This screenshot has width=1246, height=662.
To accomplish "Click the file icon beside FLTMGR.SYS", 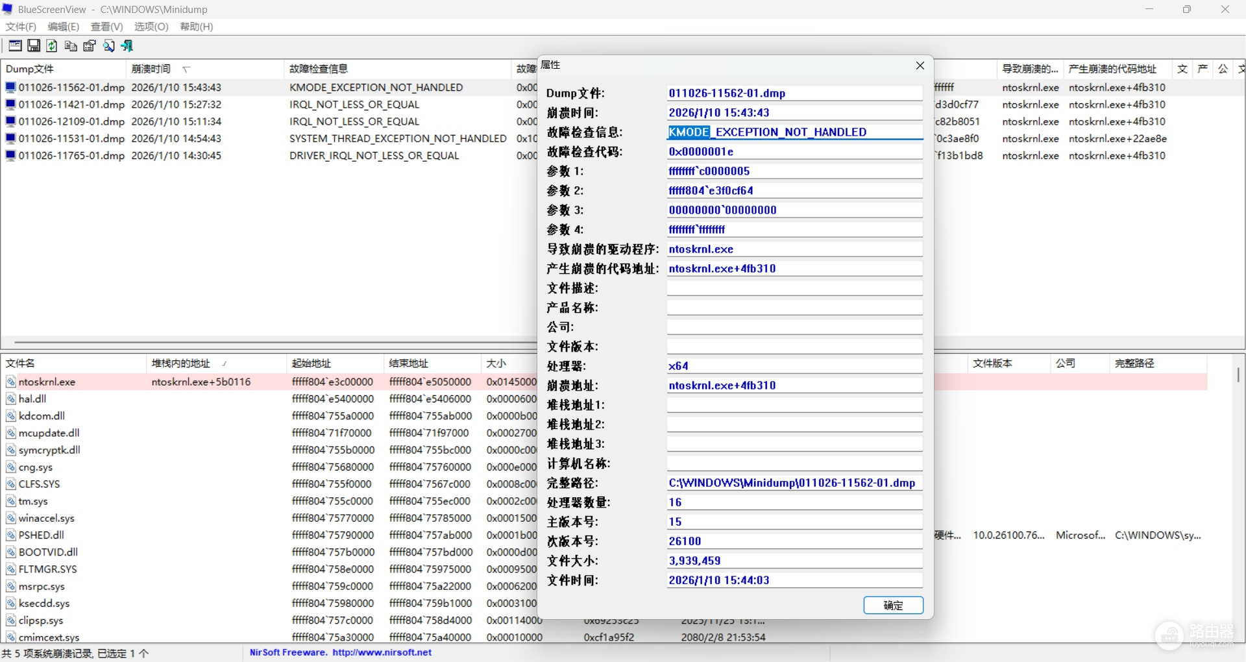I will pos(11,569).
